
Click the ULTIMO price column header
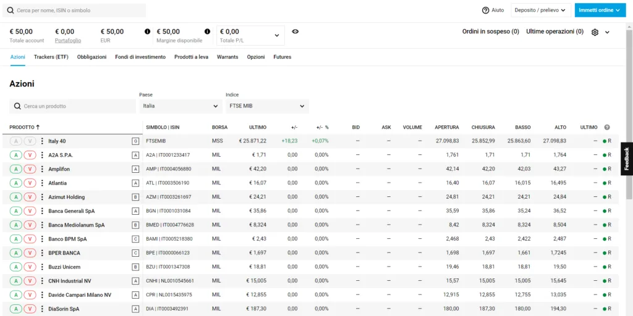pyautogui.click(x=258, y=127)
